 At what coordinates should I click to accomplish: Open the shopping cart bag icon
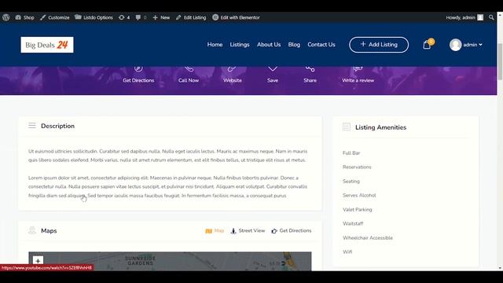pyautogui.click(x=427, y=45)
